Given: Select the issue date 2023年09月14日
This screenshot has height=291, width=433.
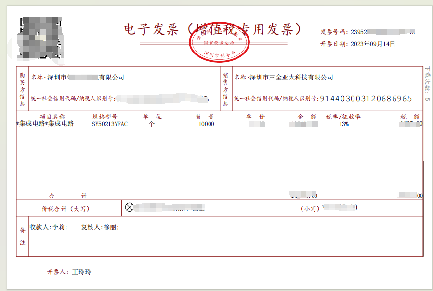Looking at the screenshot, I should [x=373, y=44].
